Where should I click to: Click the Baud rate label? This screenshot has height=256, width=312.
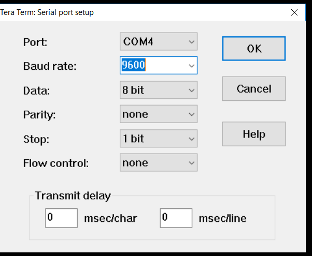pos(49,66)
